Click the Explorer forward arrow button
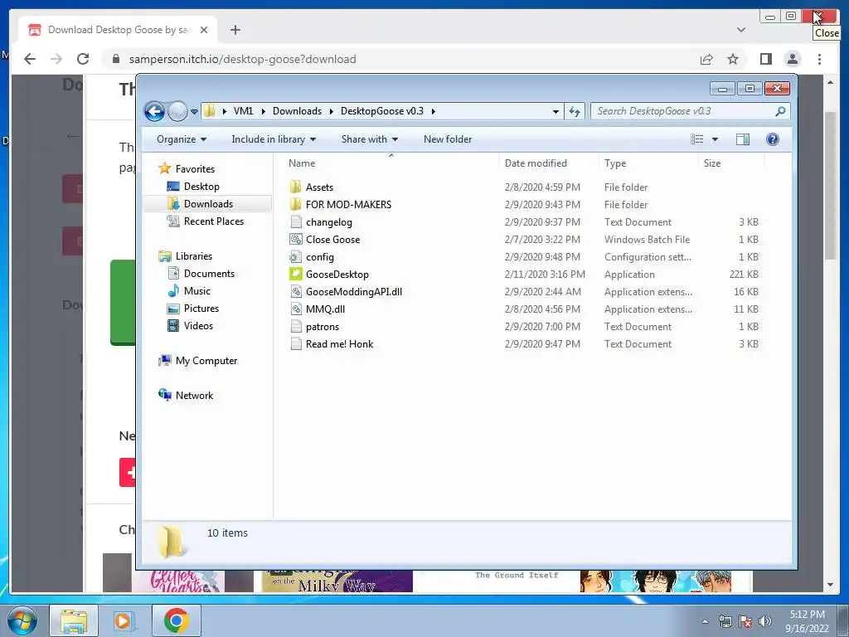This screenshot has height=637, width=849. pos(177,112)
